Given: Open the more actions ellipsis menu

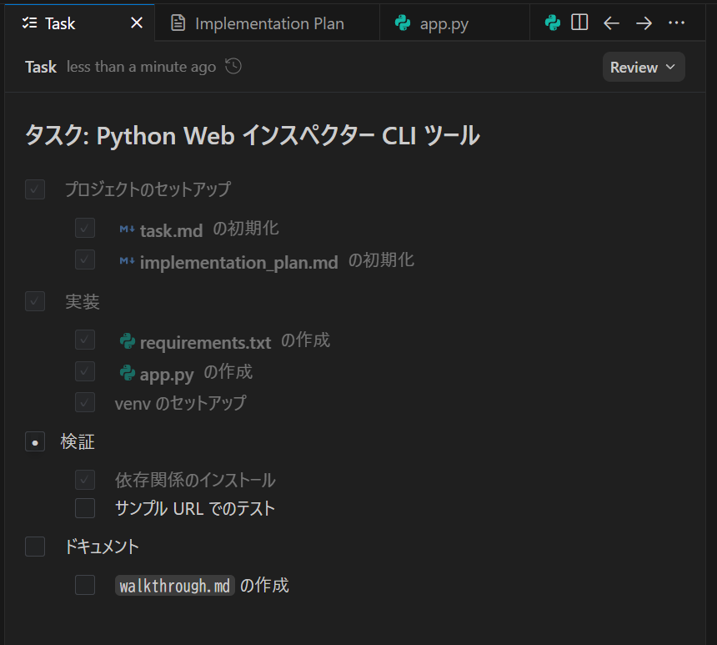Looking at the screenshot, I should (x=676, y=23).
